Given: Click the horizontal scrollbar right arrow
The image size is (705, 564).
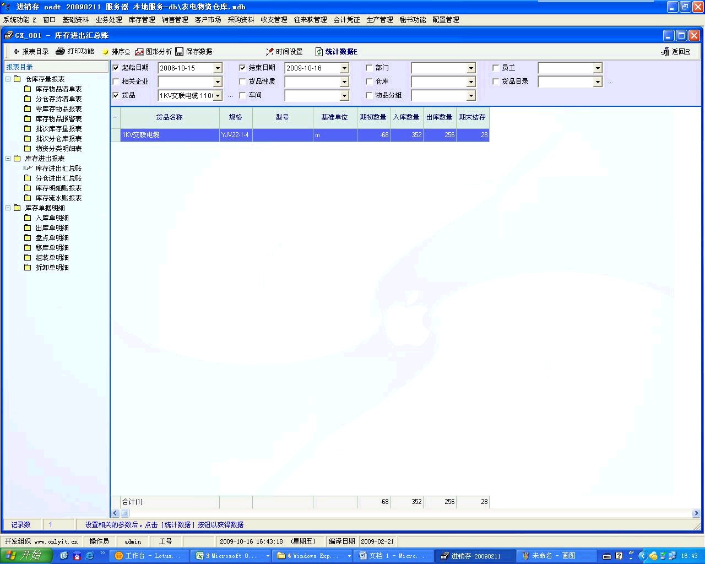Looking at the screenshot, I should pyautogui.click(x=696, y=513).
